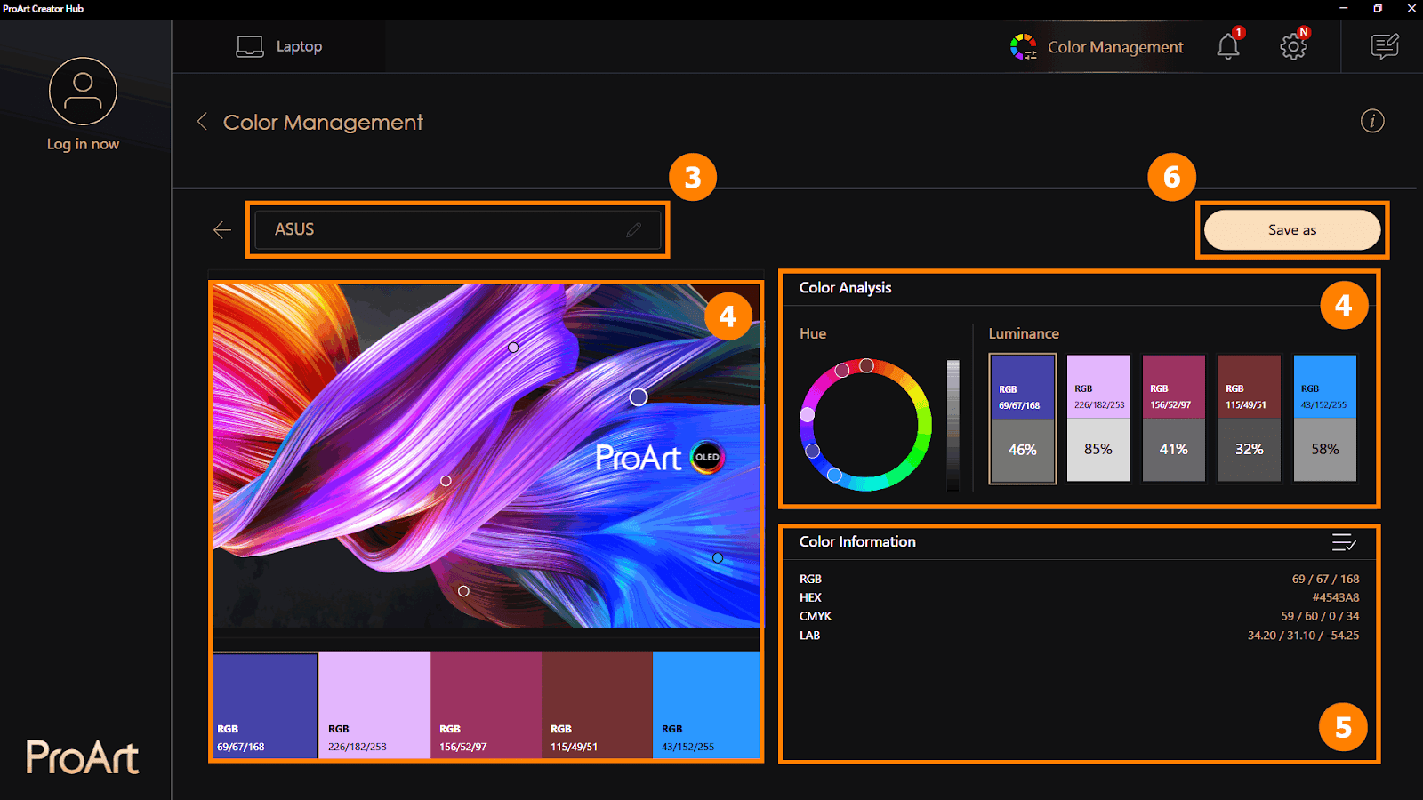1423x800 pixels.
Task: Click the user profile avatar icon
Action: (83, 92)
